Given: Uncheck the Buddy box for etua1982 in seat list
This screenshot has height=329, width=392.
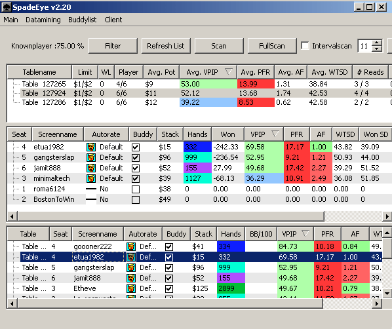Looking at the screenshot, I should (136, 147).
